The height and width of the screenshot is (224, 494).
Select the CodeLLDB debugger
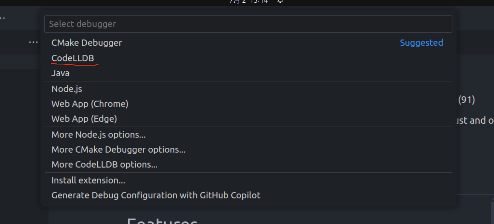pos(73,58)
